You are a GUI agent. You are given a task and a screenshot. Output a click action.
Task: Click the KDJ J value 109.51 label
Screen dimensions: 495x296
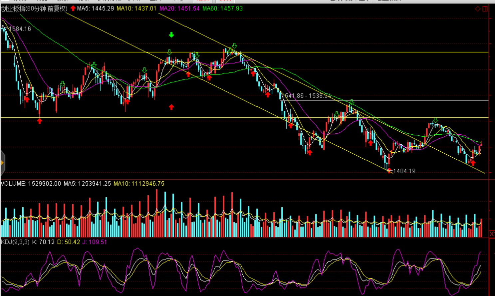95,242
